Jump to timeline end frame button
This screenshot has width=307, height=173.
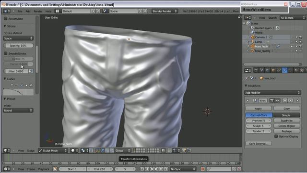166,169
